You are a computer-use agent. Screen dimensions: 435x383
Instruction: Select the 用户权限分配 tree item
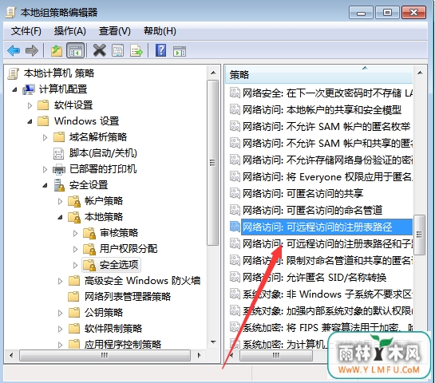click(129, 249)
